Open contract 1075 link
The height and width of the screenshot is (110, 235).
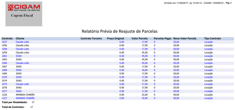(4, 84)
